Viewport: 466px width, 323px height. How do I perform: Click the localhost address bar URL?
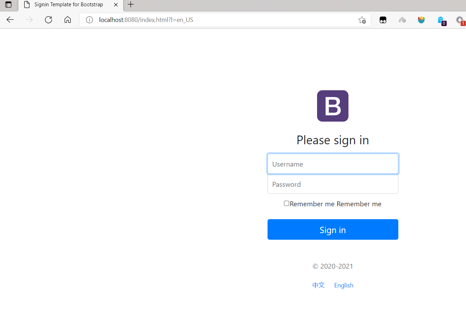[x=146, y=20]
